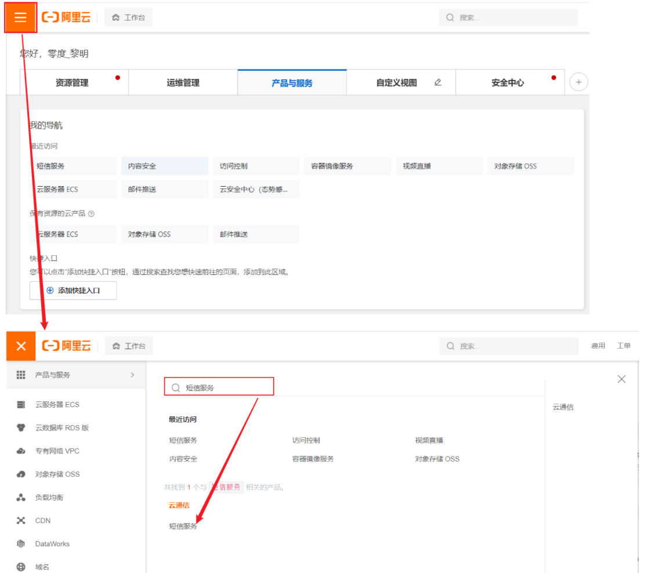Select the 产品与服务 tab
This screenshot has height=573, width=646.
[x=292, y=82]
